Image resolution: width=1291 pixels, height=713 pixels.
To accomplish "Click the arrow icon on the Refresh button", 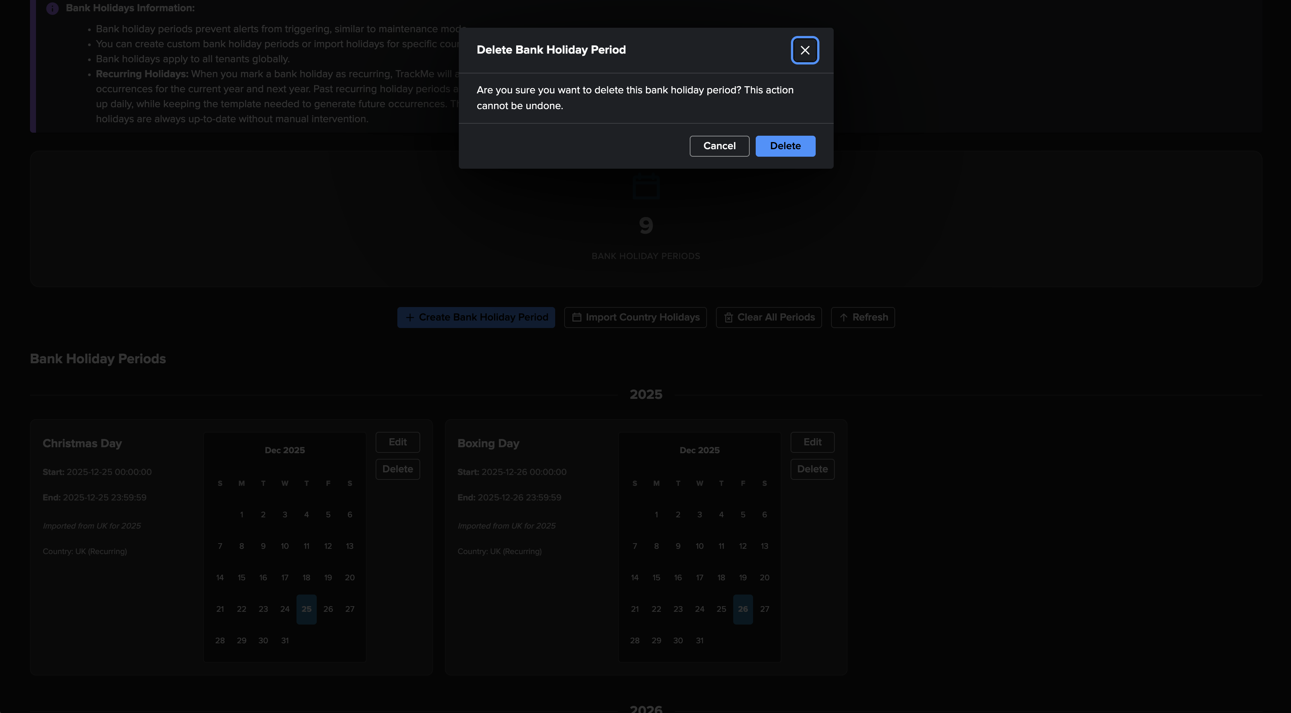I will [x=843, y=318].
